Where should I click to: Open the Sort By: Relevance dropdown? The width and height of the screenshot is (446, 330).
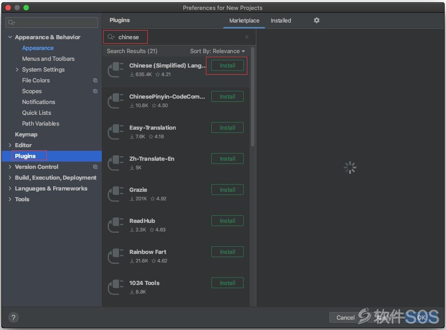(x=217, y=51)
